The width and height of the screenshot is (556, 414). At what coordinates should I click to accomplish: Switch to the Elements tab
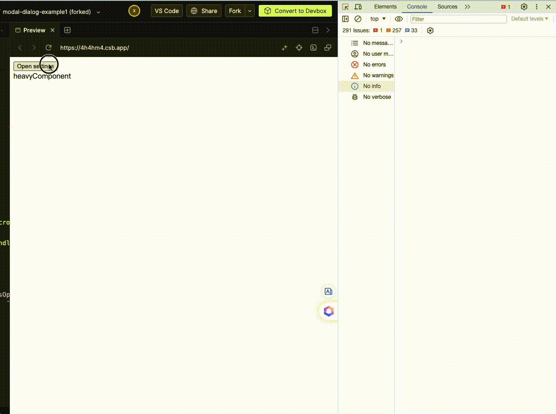[385, 7]
